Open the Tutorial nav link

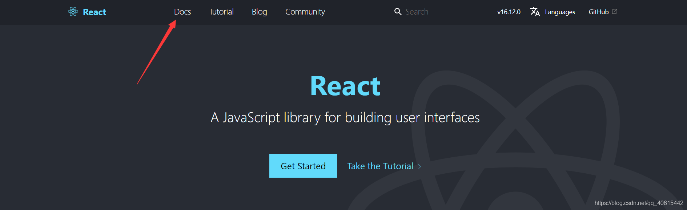[x=221, y=12]
